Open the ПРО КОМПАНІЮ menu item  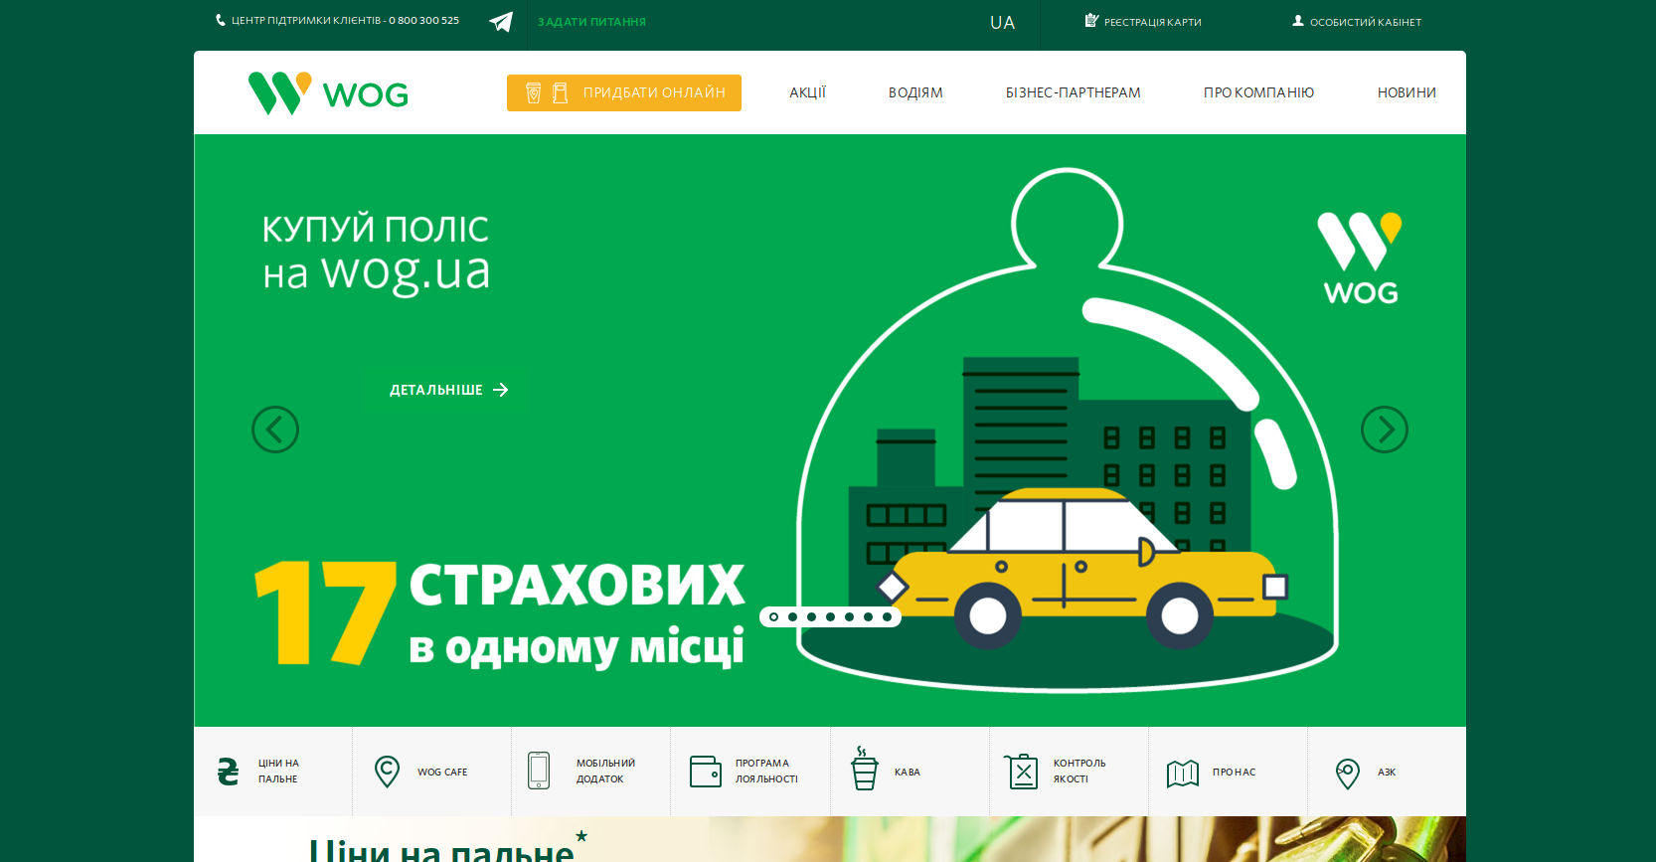coord(1259,92)
